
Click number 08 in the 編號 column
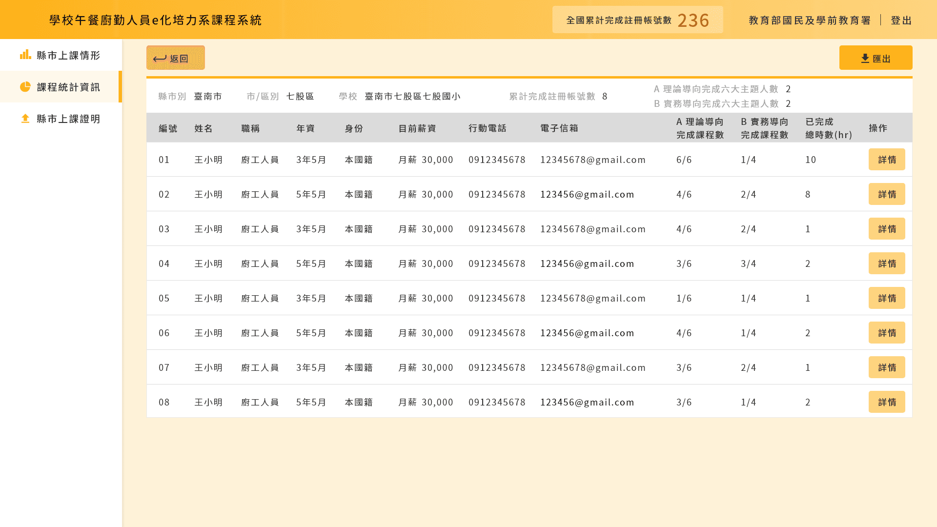pyautogui.click(x=164, y=402)
